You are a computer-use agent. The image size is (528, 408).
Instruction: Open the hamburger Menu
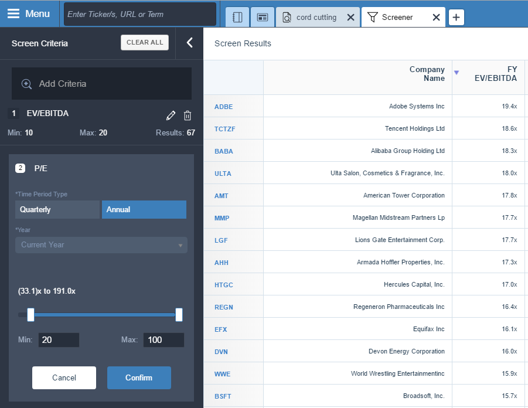tap(29, 14)
